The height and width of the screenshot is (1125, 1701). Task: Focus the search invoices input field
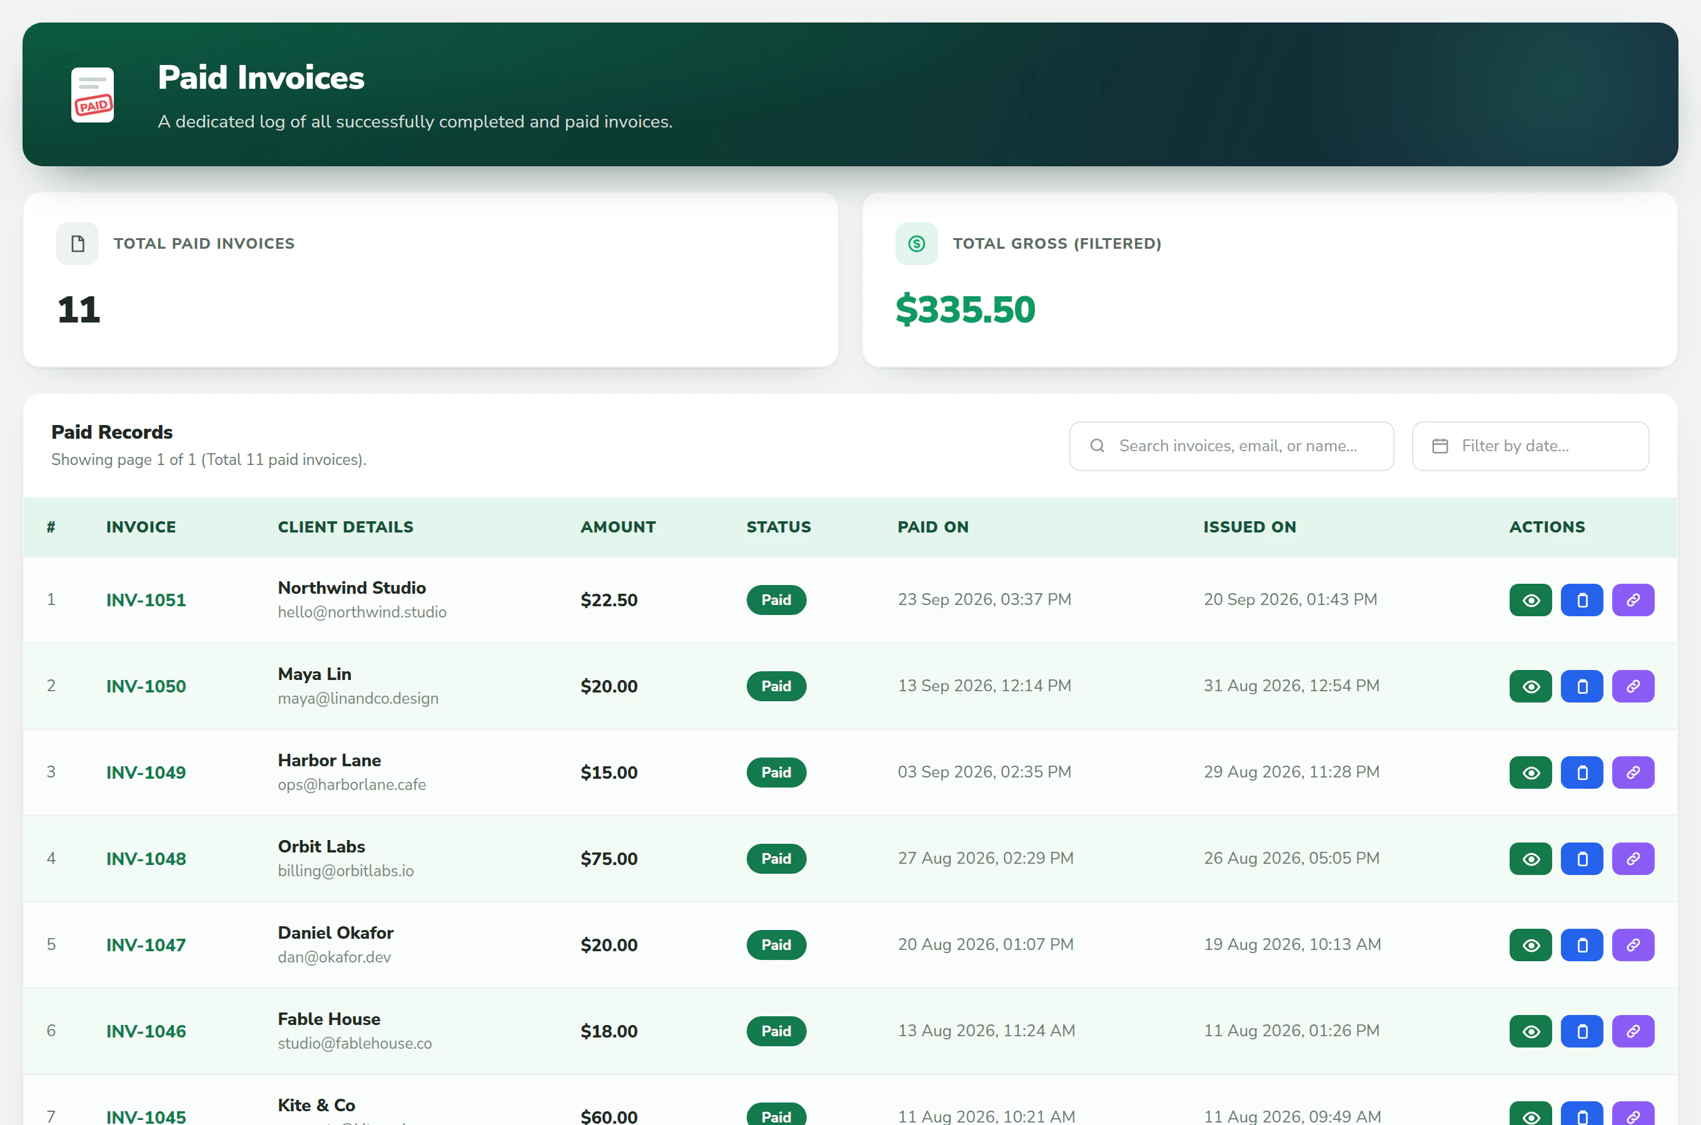[1231, 446]
